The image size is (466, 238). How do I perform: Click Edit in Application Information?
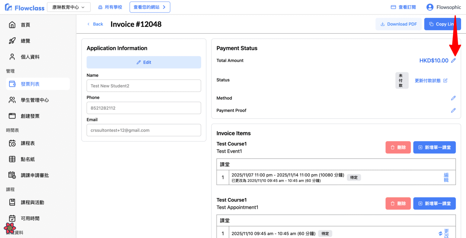(144, 62)
